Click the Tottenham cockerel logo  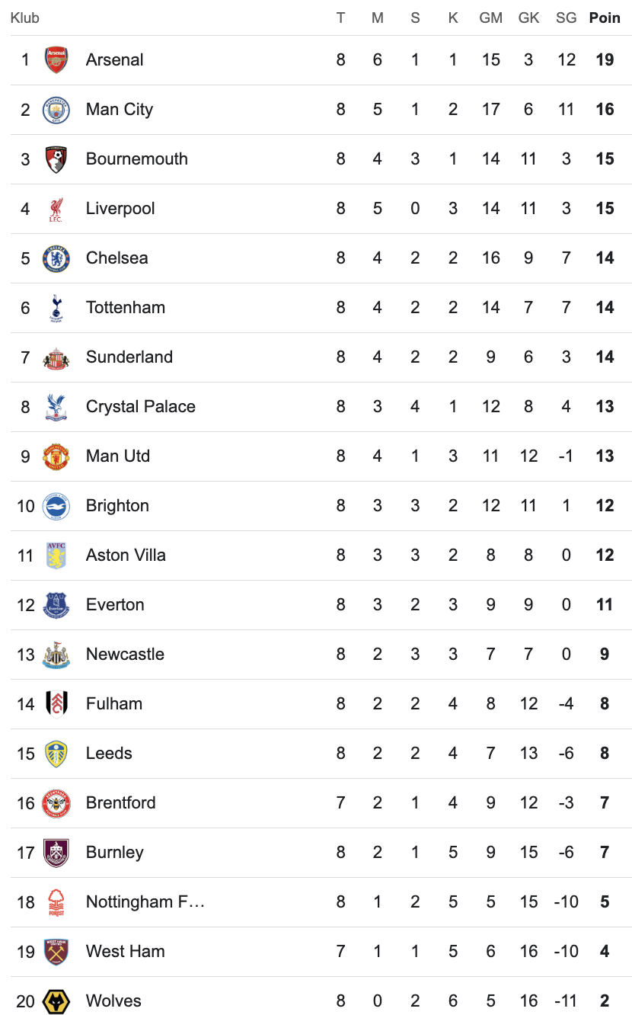coord(56,308)
